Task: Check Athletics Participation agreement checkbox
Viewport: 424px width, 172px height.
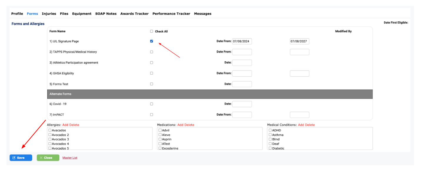Action: tap(152, 63)
